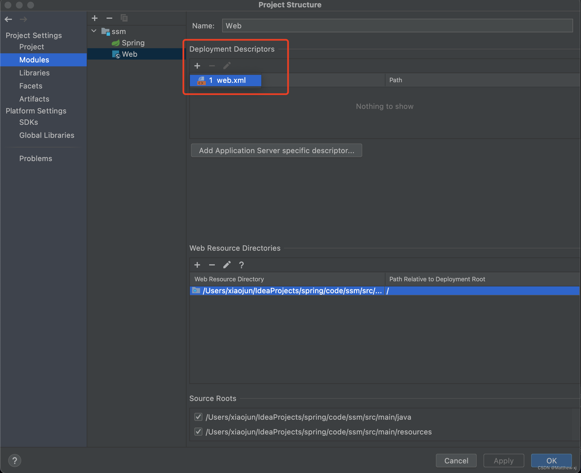Viewport: 581px width, 473px height.
Task: Add a web resource directory
Action: tap(197, 265)
